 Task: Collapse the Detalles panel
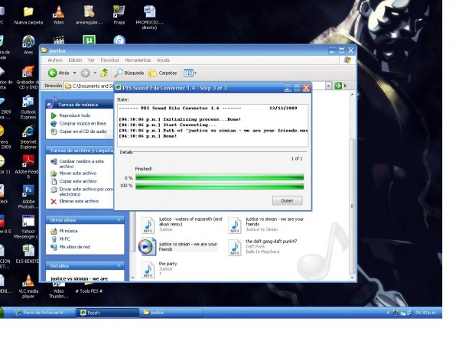tap(119, 265)
